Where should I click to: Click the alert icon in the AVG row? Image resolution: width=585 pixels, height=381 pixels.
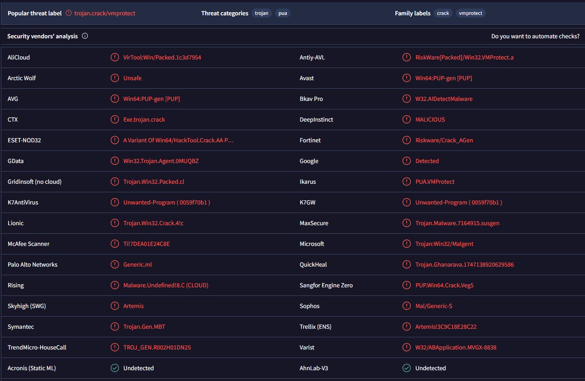click(115, 99)
